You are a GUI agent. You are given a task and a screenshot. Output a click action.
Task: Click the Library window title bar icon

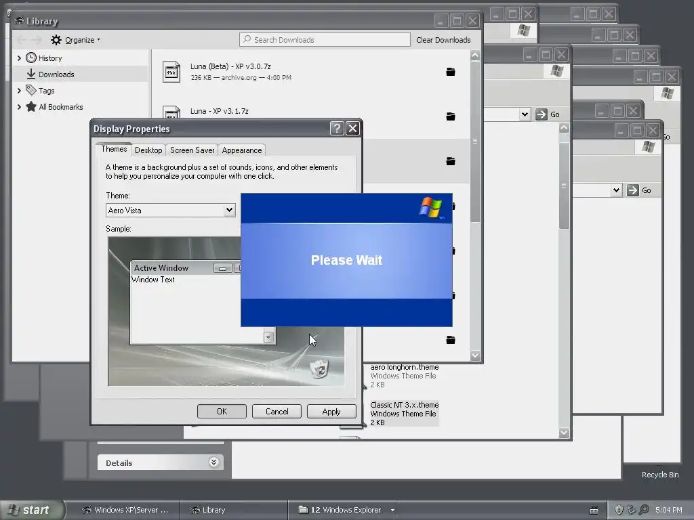click(20, 21)
